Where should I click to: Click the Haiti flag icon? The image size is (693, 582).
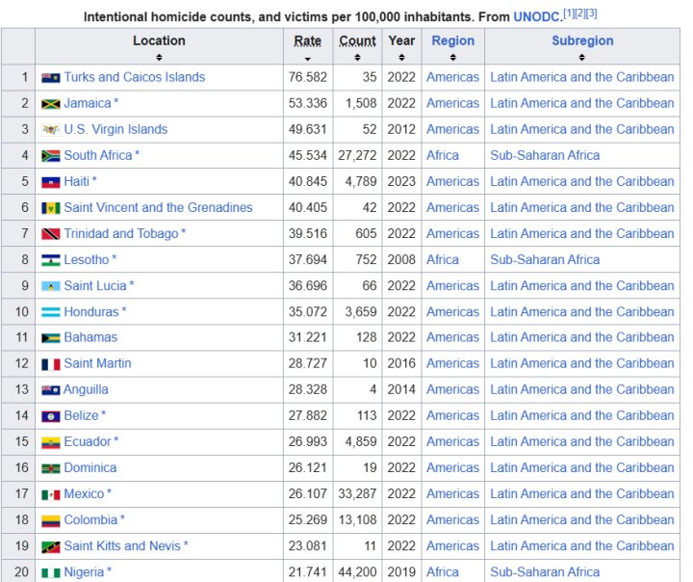coord(51,182)
